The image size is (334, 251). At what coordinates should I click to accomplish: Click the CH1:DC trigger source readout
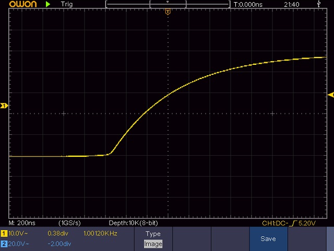point(275,223)
